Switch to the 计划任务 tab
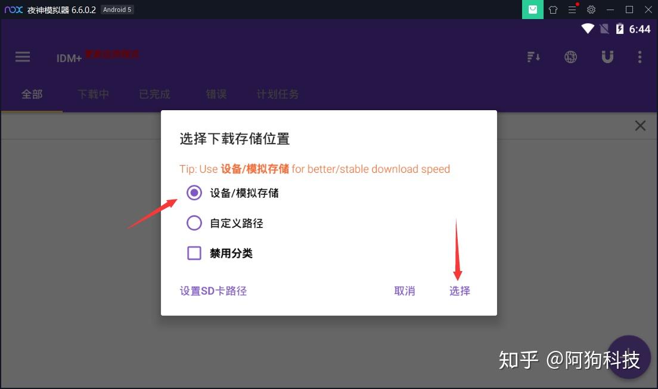The width and height of the screenshot is (658, 389). (x=277, y=94)
